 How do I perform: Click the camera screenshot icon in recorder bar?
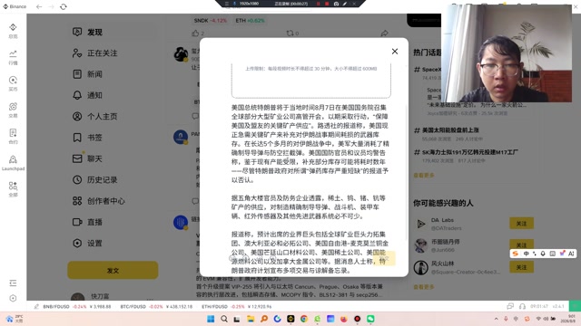[336, 4]
